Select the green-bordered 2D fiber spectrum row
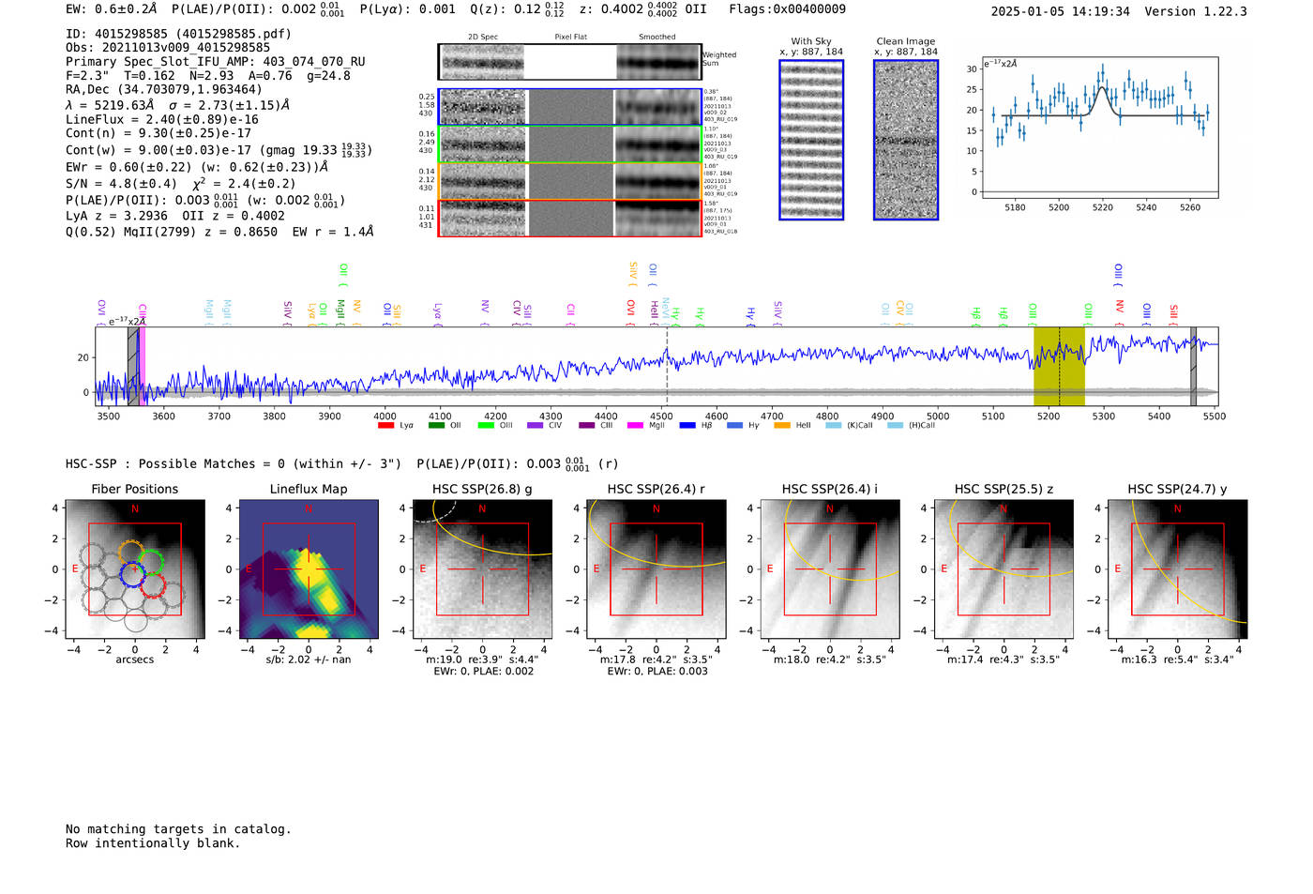 [570, 144]
